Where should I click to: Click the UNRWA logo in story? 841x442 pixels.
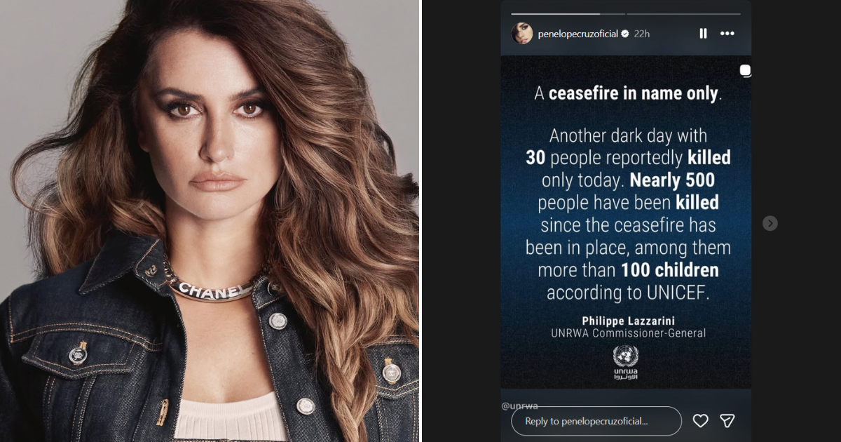[625, 362]
